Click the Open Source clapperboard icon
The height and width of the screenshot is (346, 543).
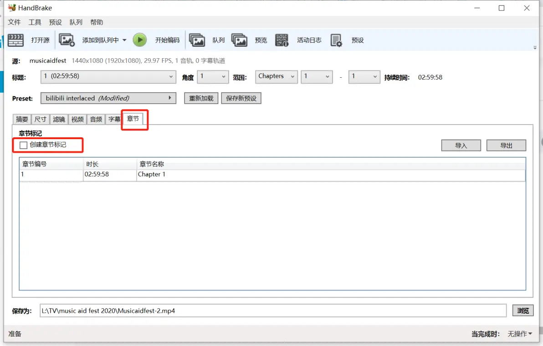(x=15, y=40)
